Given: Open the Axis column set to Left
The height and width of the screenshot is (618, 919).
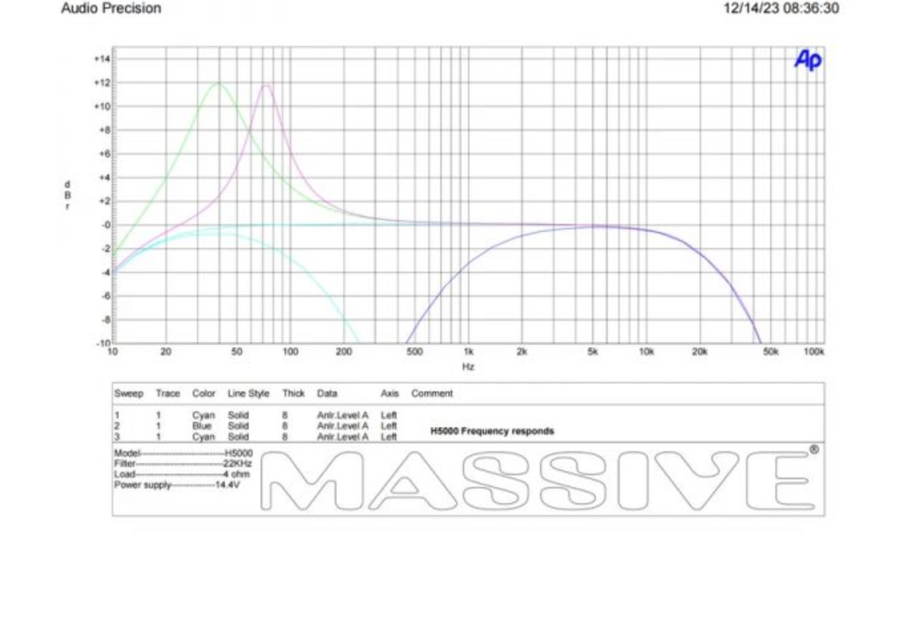Looking at the screenshot, I should point(391,393).
